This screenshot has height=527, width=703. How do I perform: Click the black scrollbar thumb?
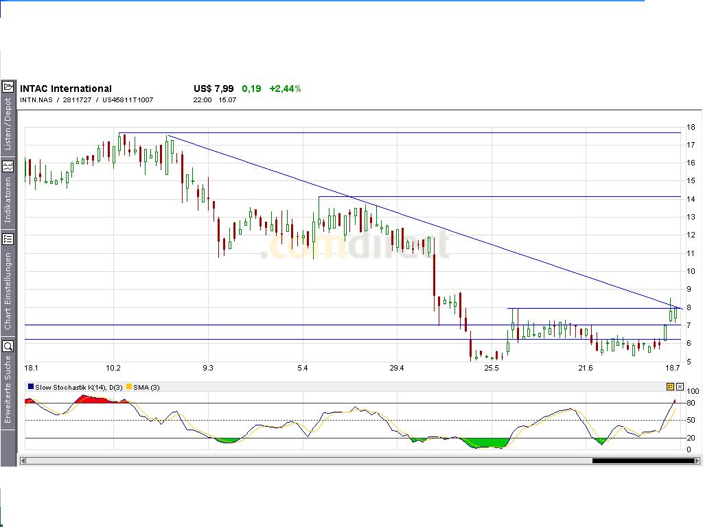(643, 460)
